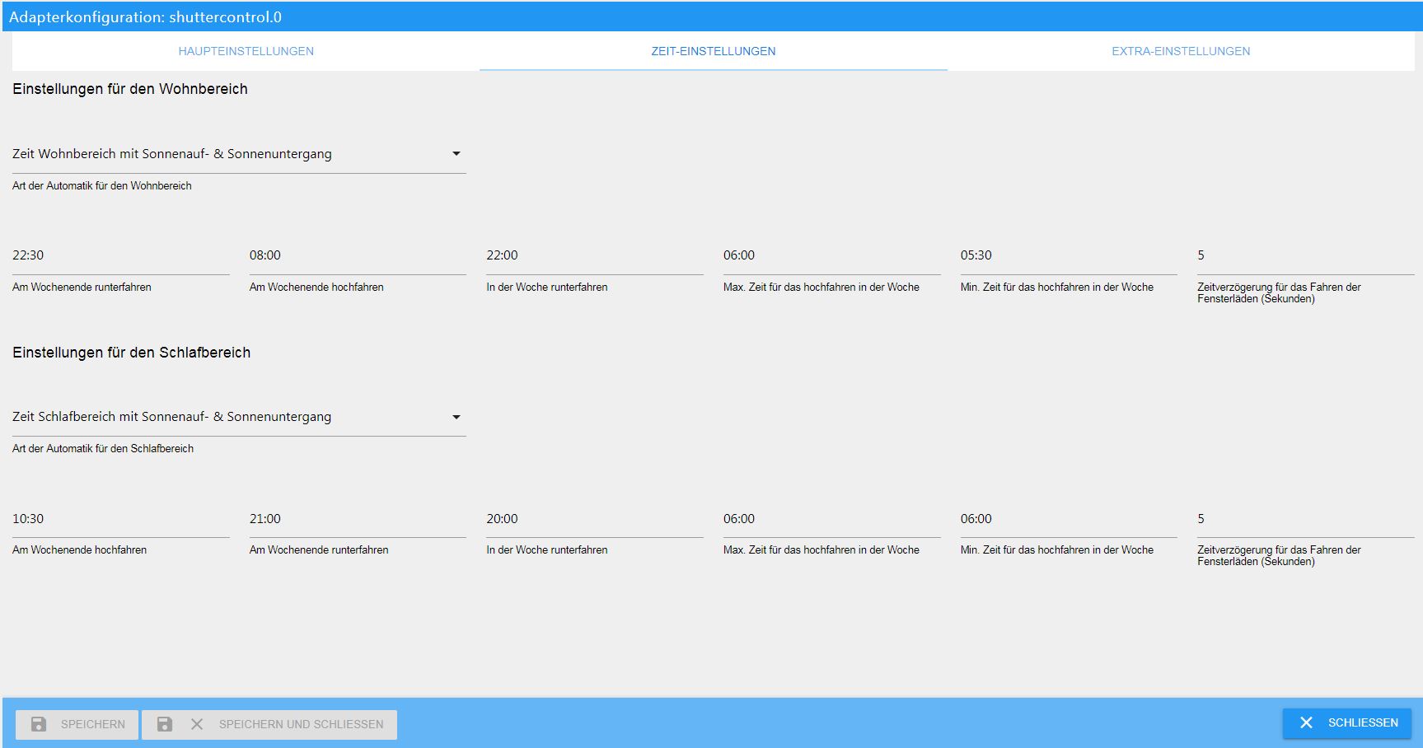Edit Schlafbereich min weekday up time field
This screenshot has width=1423, height=748.
pos(1069,519)
